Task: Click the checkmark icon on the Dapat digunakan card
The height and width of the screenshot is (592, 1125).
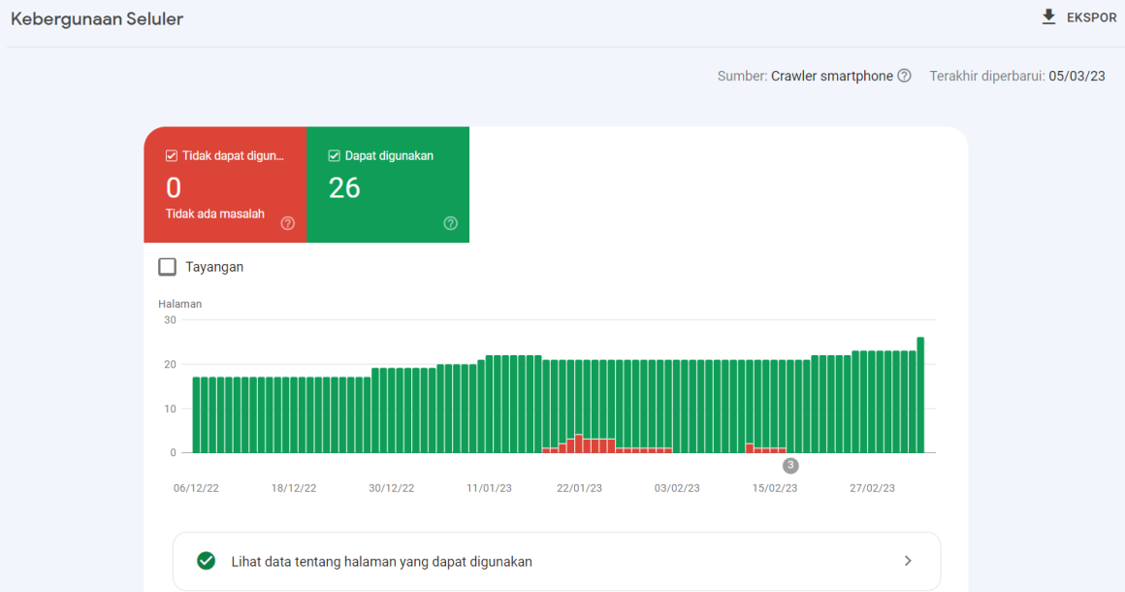Action: pos(333,155)
